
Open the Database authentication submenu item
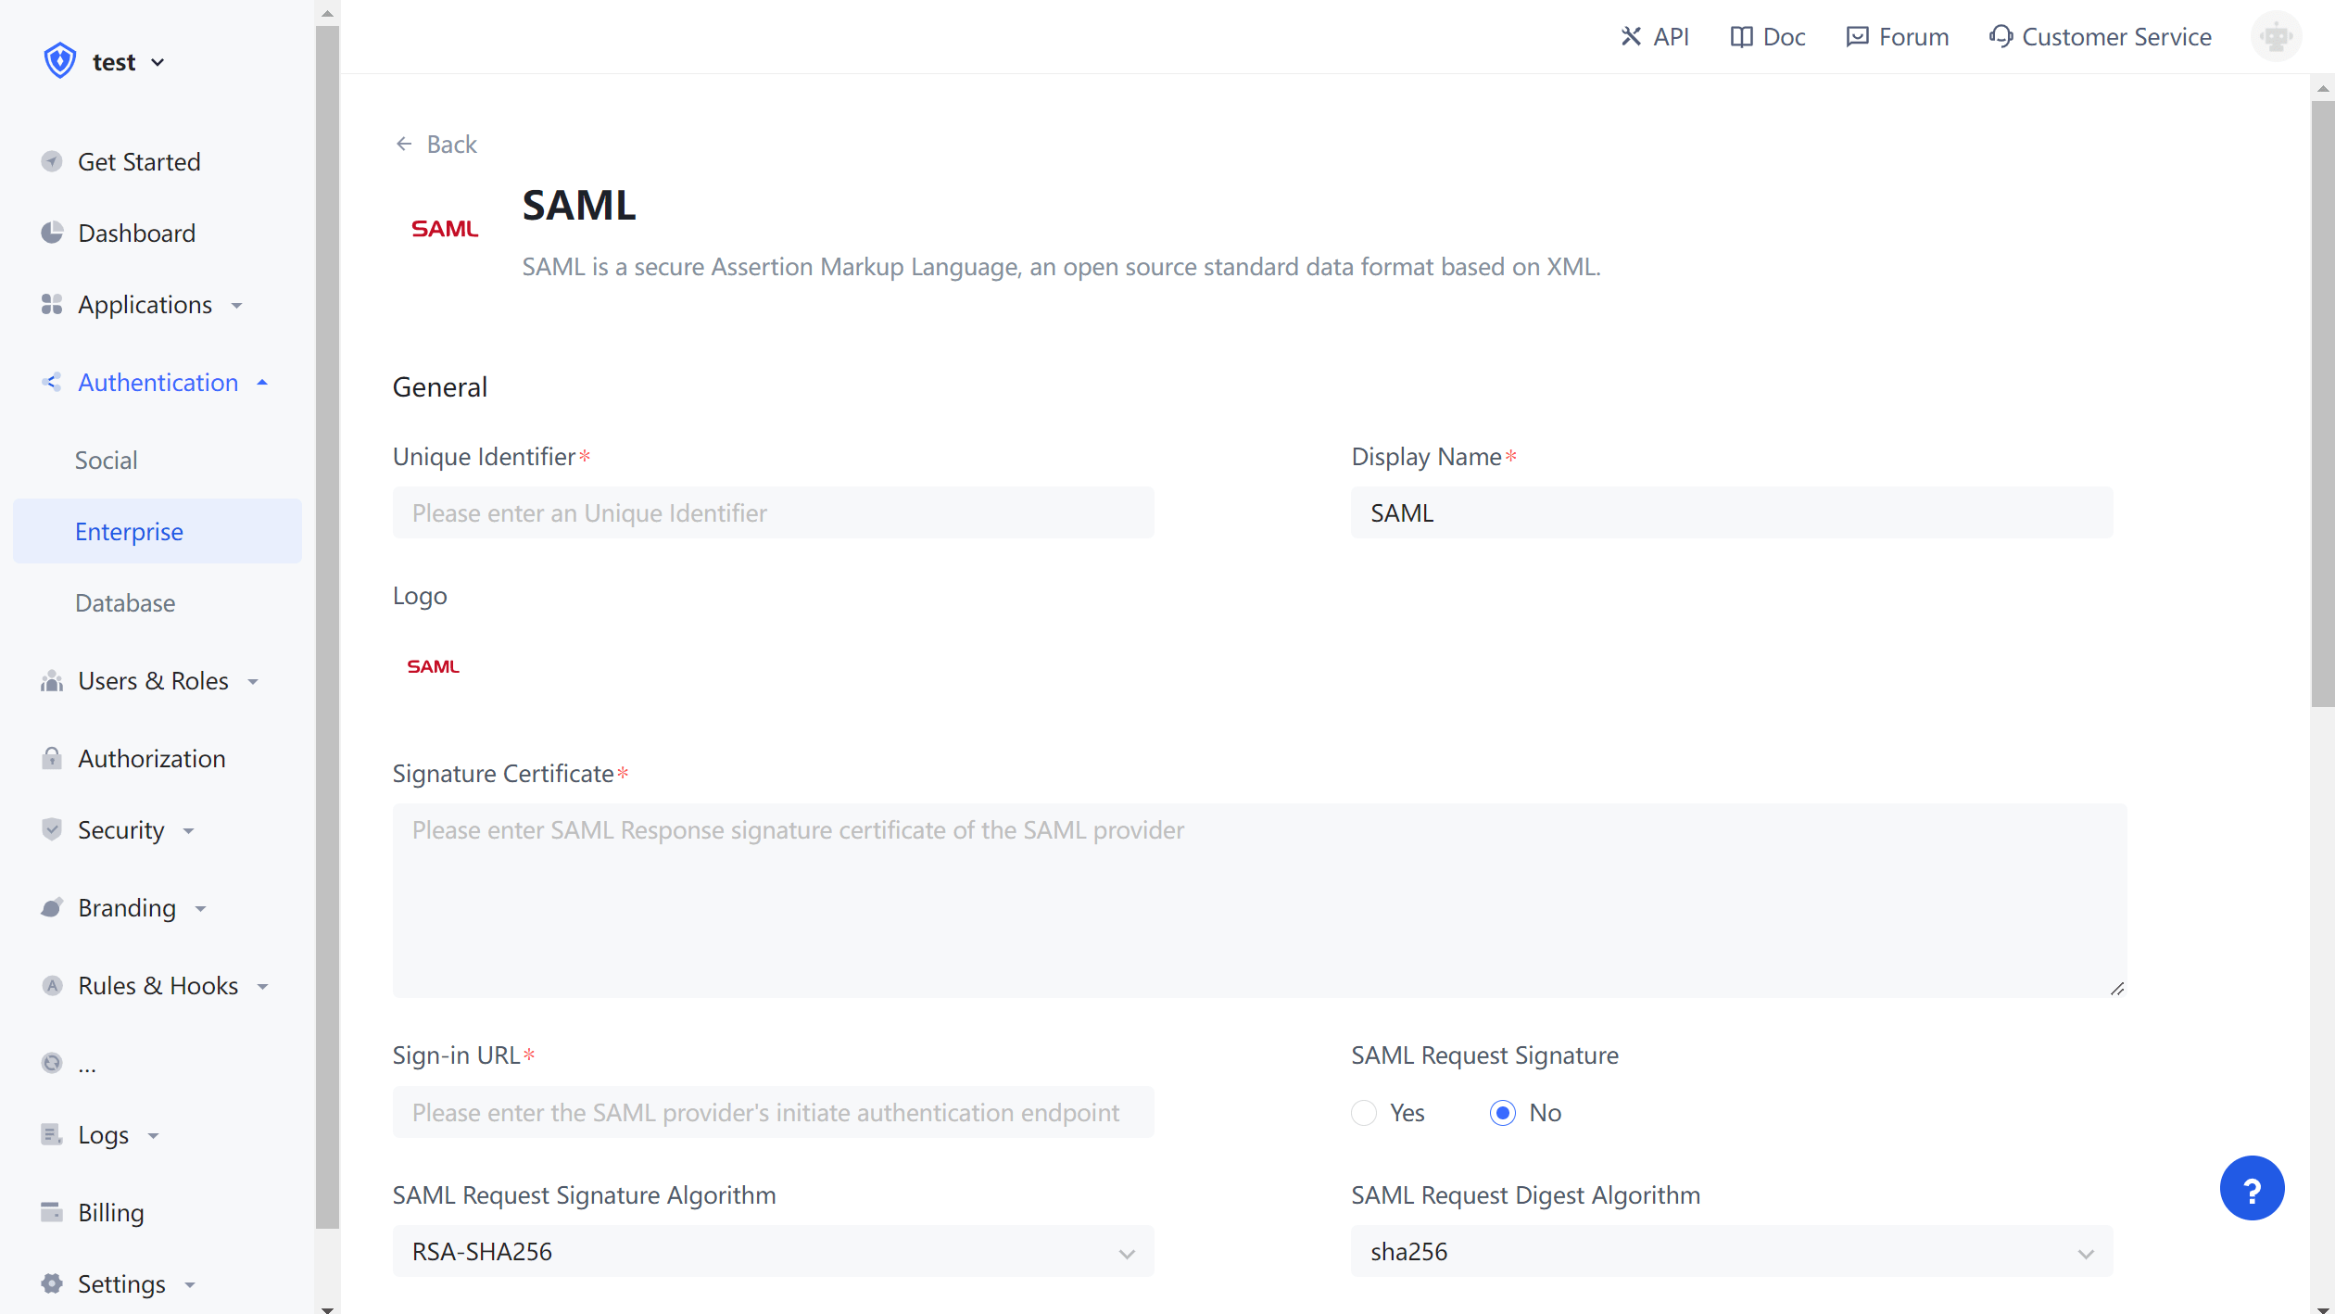(125, 603)
